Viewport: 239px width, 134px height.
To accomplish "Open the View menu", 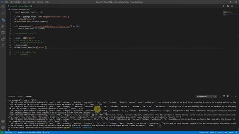I will coord(25,2).
